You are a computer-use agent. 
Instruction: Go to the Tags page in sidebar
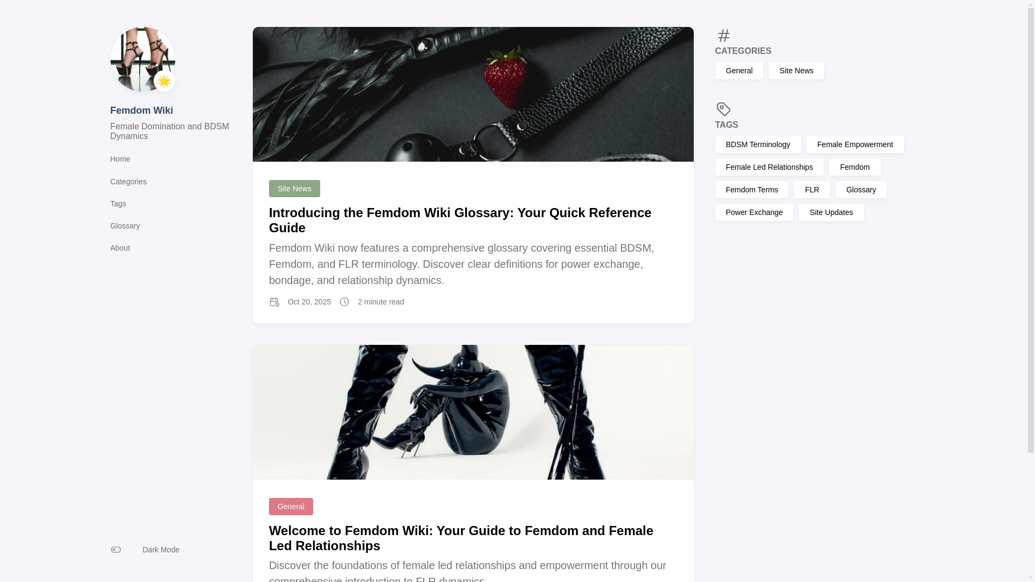point(118,204)
